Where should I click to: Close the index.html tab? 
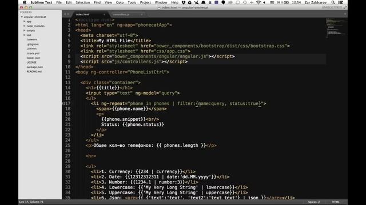click(104, 14)
